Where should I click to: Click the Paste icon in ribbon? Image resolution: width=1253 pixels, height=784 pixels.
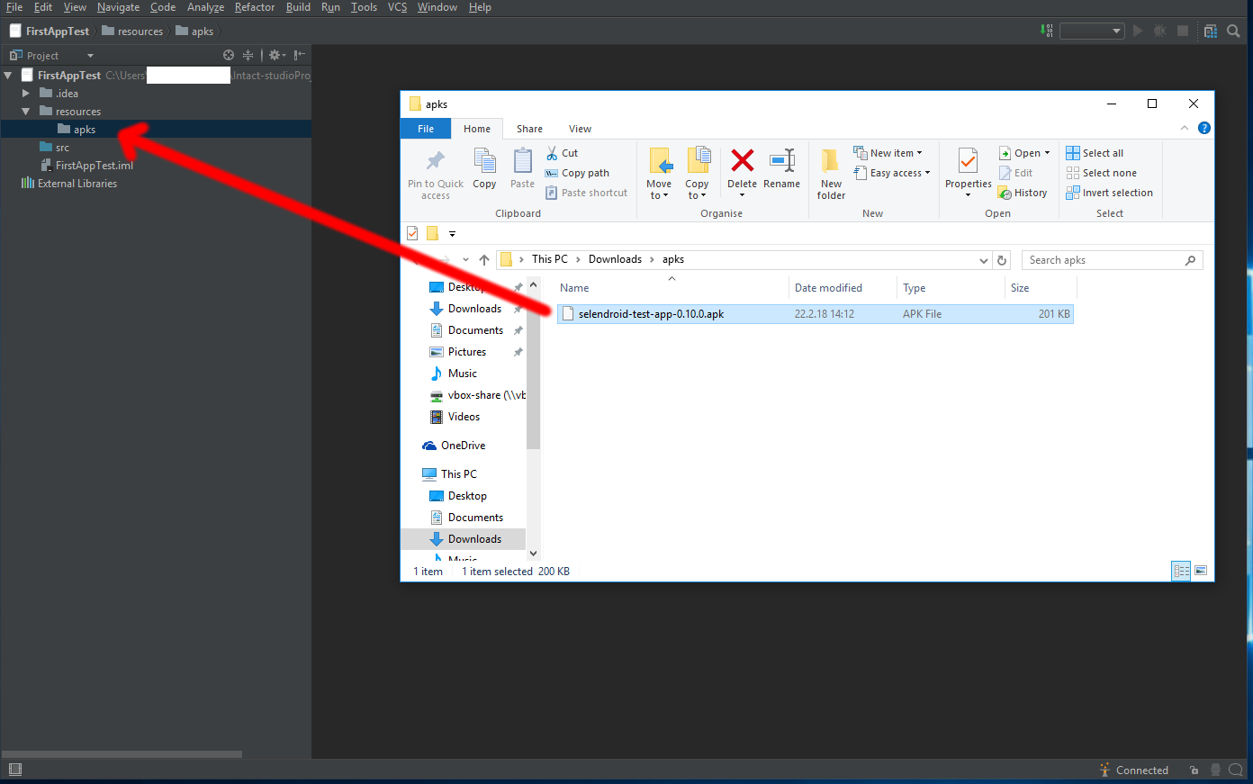click(522, 168)
